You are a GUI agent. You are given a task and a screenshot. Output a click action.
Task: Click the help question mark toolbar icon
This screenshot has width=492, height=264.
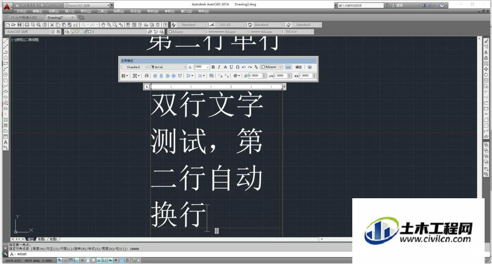[165, 25]
